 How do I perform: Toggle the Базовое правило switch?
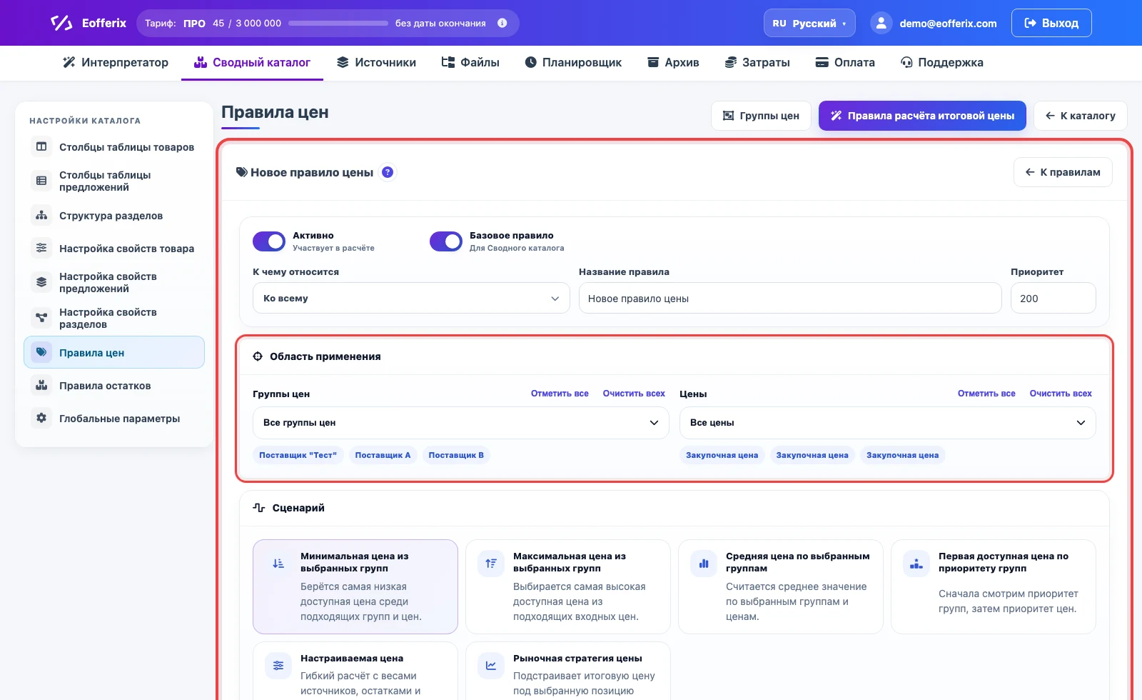point(446,241)
